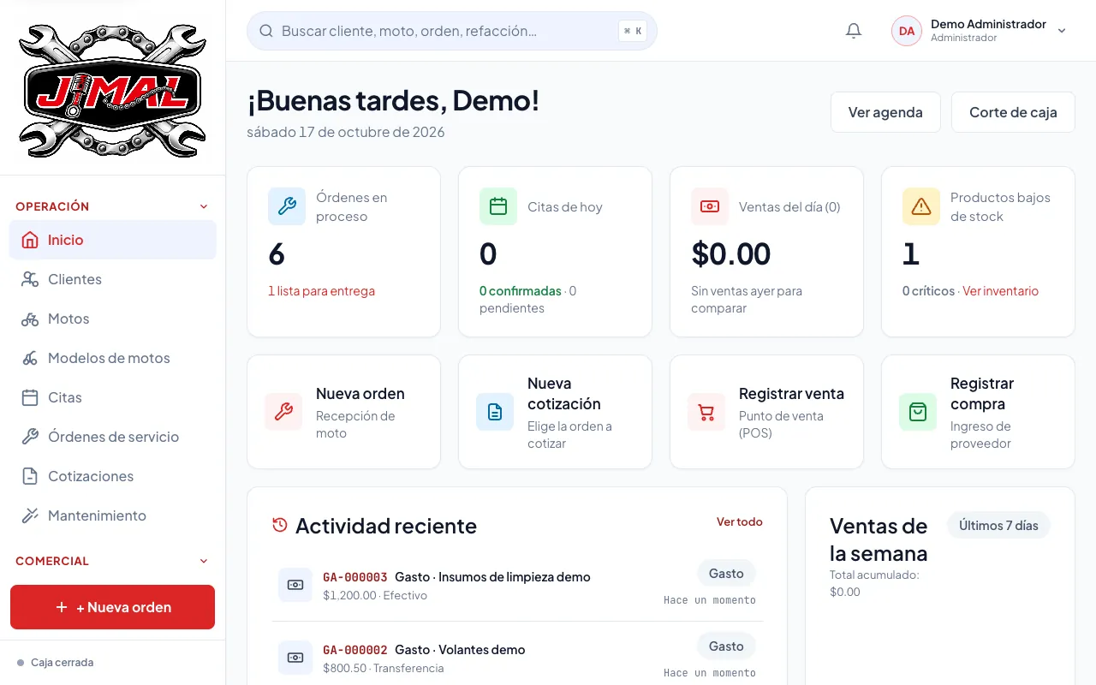Click the Ver agenda button

pos(885,112)
